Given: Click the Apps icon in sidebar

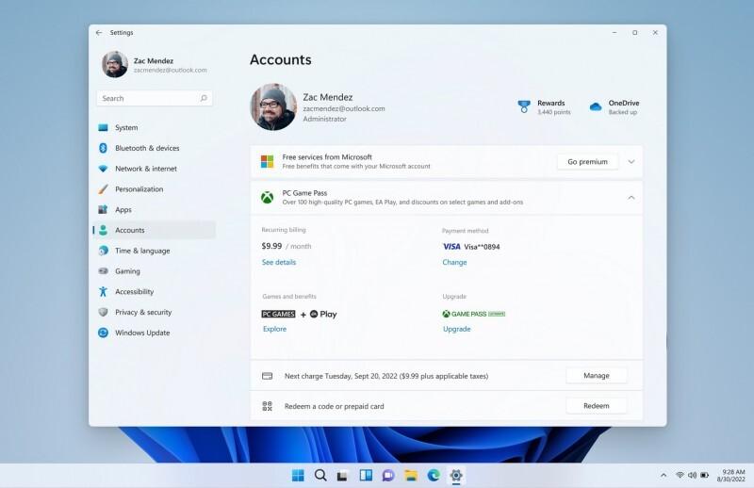Looking at the screenshot, I should coord(103,210).
